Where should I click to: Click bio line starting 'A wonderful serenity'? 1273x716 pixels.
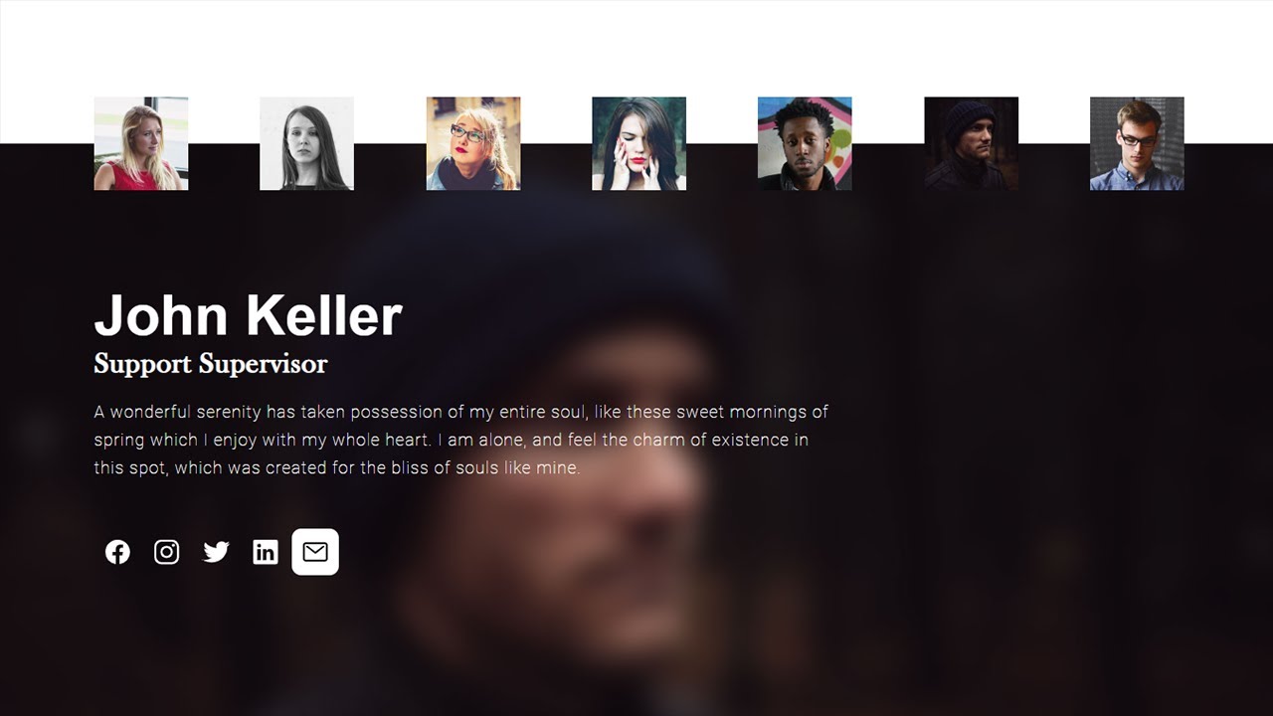(x=461, y=412)
